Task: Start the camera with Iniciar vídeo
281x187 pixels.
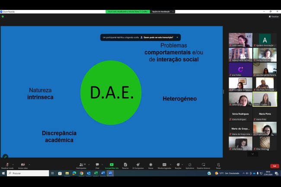Action: coord(23,165)
